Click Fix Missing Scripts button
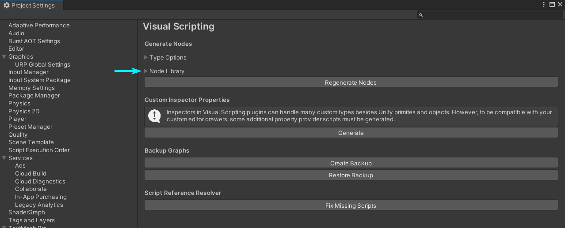Viewport: 565px width, 228px height. (351, 206)
